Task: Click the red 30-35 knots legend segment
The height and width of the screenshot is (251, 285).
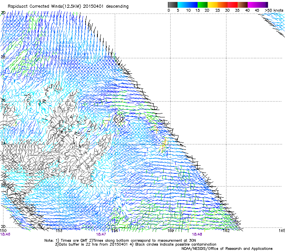Action: (x=233, y=5)
